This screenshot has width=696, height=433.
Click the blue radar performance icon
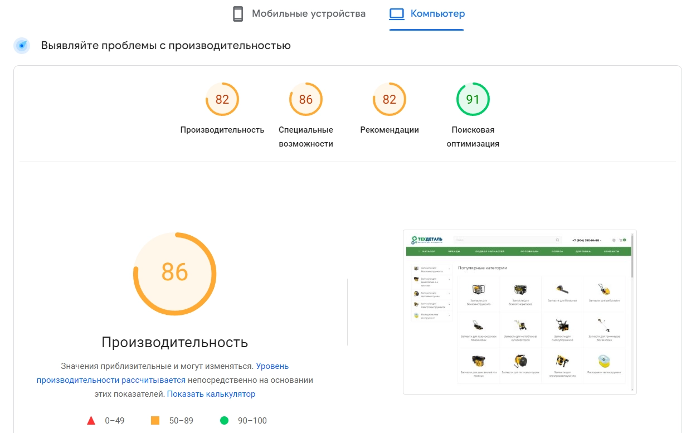[22, 46]
